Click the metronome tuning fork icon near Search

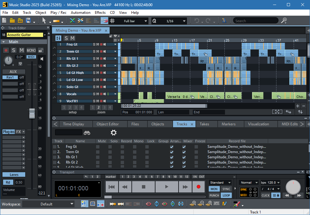(x=224, y=21)
